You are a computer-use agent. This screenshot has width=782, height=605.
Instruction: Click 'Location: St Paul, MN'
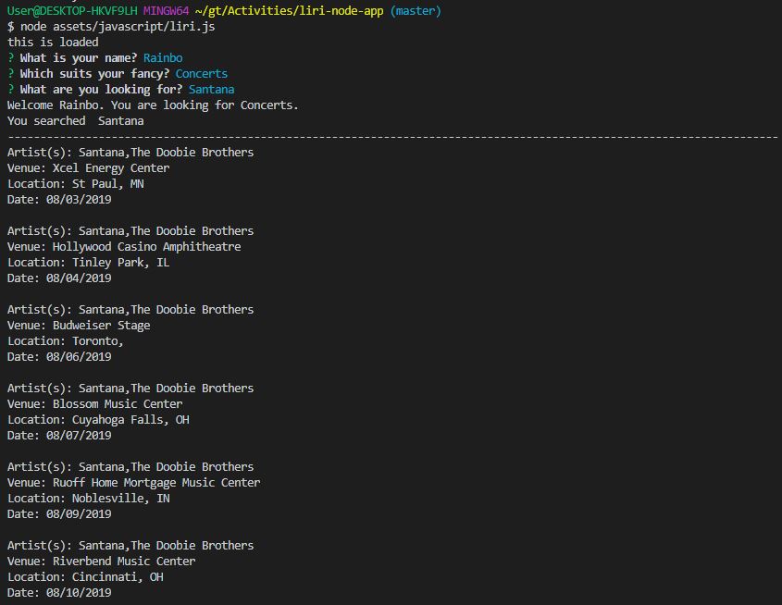coord(75,184)
